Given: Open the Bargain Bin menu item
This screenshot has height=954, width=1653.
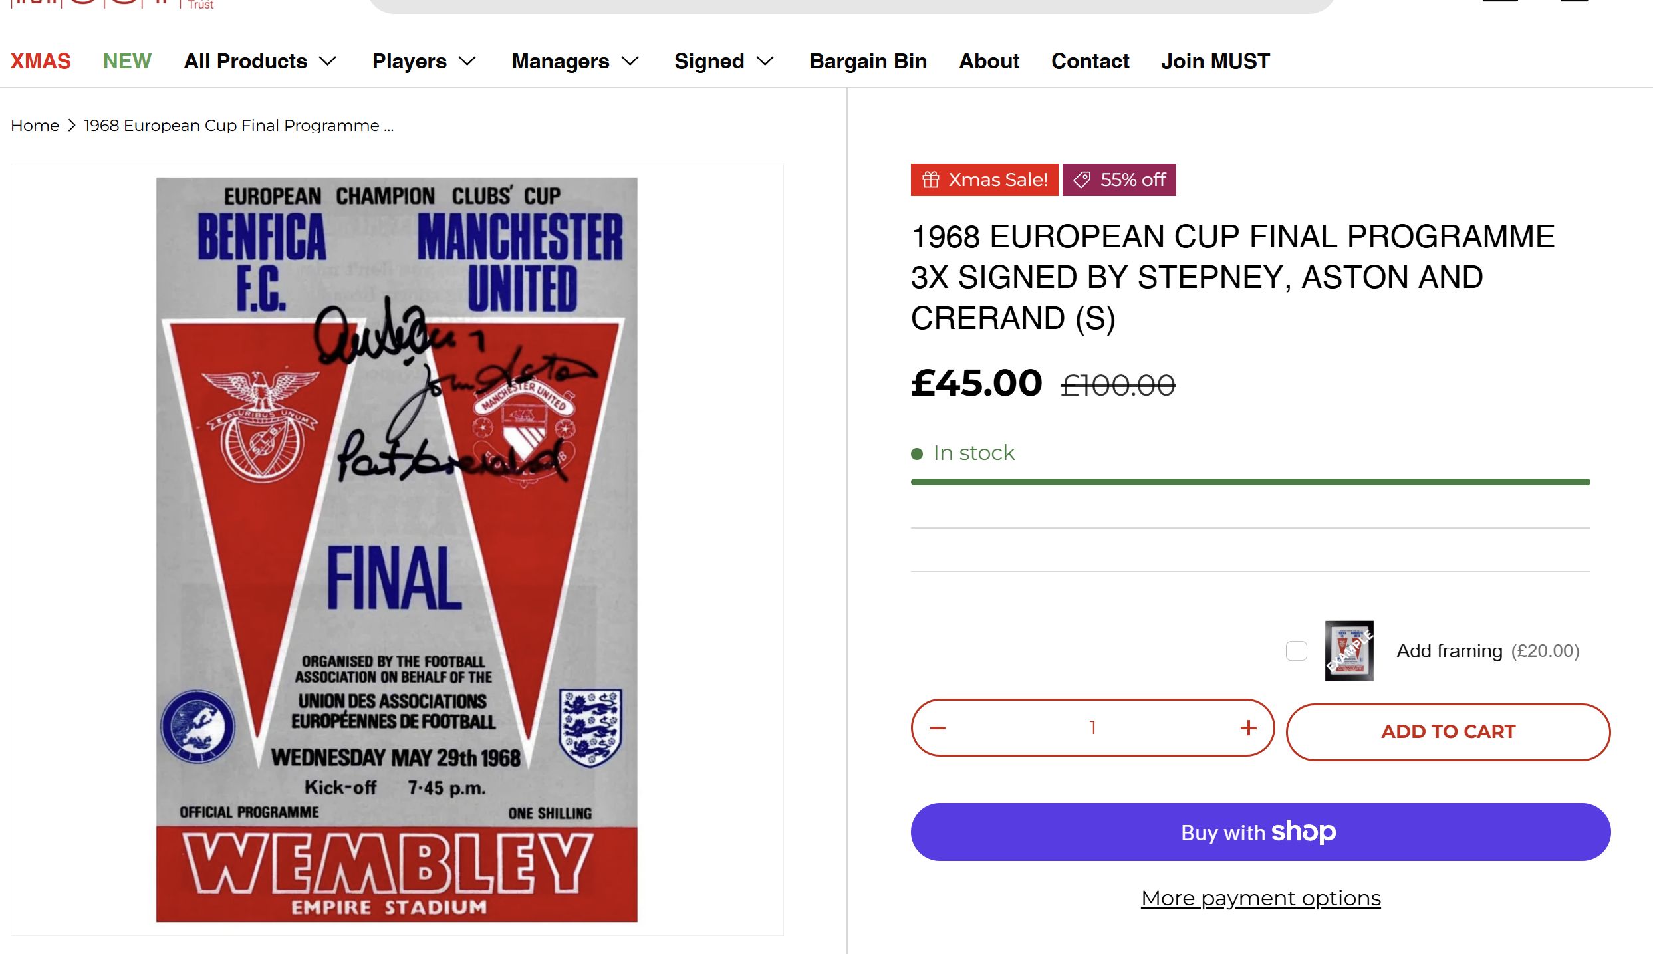Looking at the screenshot, I should coord(868,61).
